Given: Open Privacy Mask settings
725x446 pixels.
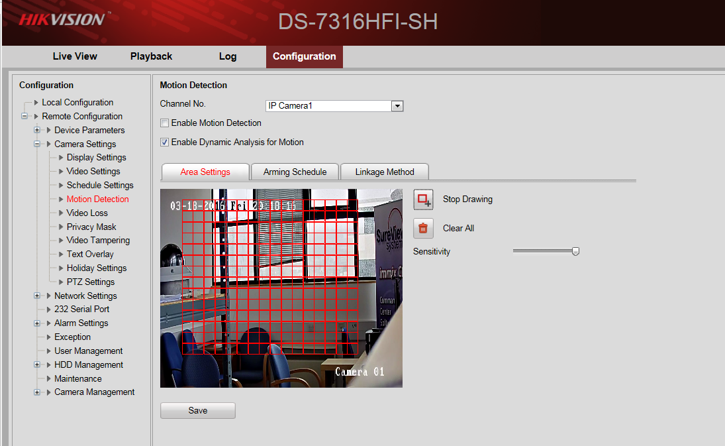Looking at the screenshot, I should 91,227.
